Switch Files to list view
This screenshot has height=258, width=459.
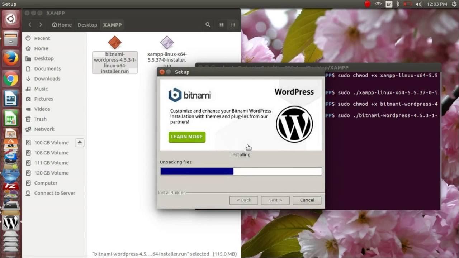tap(222, 25)
